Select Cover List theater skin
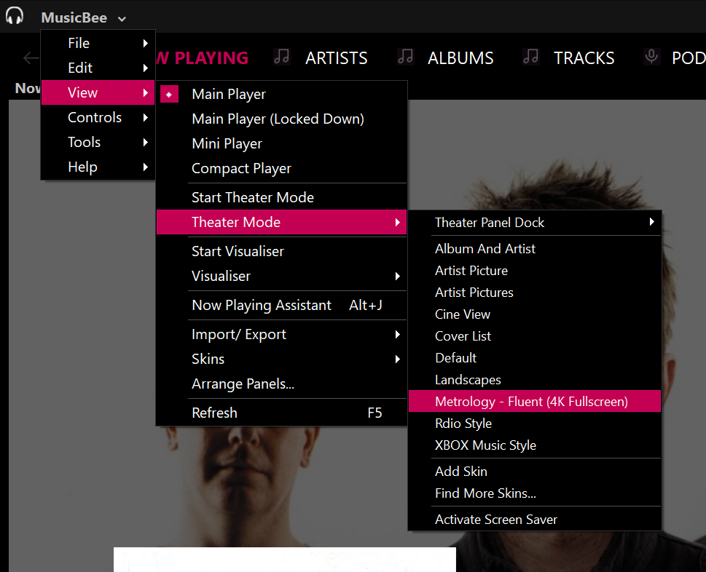Viewport: 706px width, 572px height. [535, 336]
